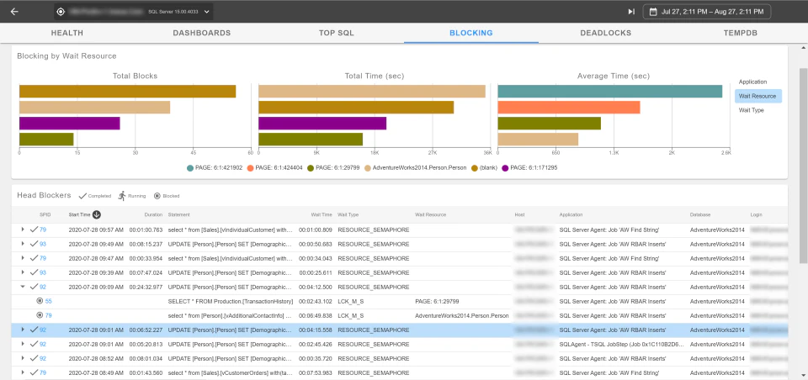Click the top (blank) bar in Total Blocks chart

[x=127, y=91]
